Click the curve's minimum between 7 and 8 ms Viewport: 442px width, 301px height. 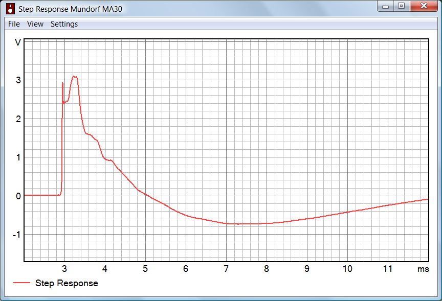point(238,224)
